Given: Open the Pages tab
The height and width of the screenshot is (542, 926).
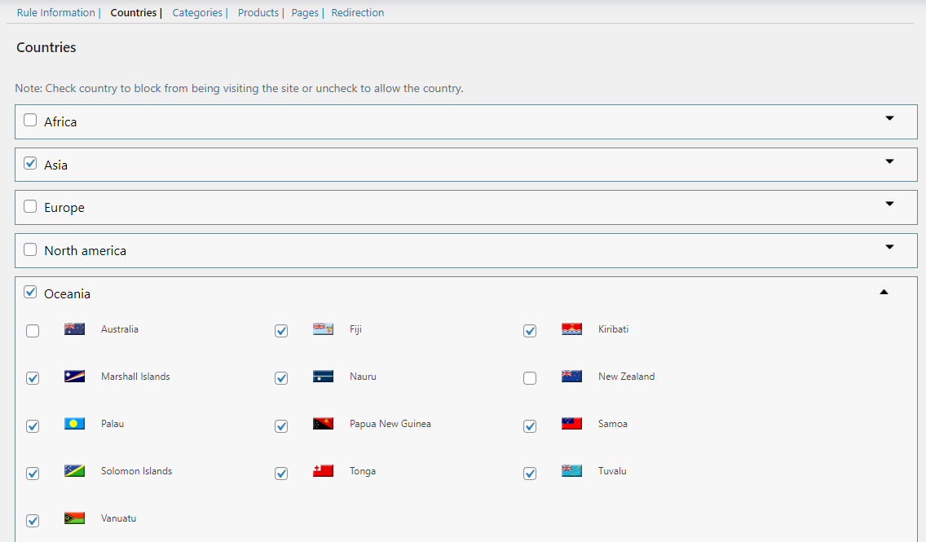Looking at the screenshot, I should click(x=305, y=12).
